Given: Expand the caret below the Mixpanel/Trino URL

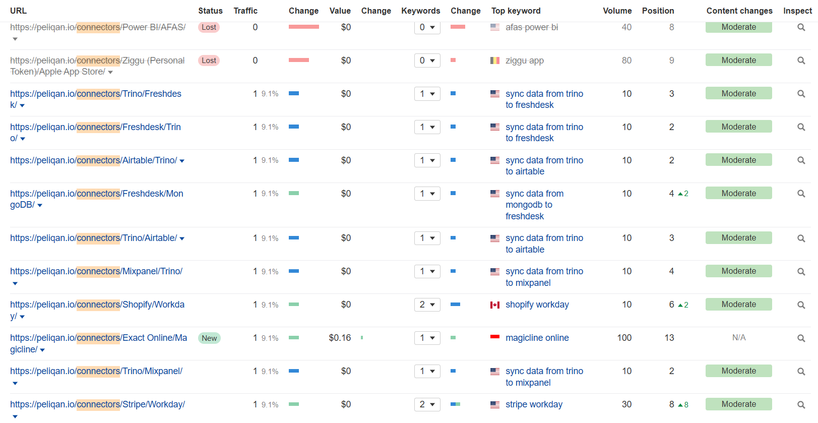Looking at the screenshot, I should coord(15,283).
